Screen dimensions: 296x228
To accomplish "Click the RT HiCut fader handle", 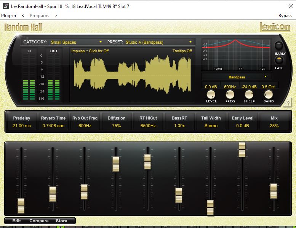I will click(x=147, y=162).
